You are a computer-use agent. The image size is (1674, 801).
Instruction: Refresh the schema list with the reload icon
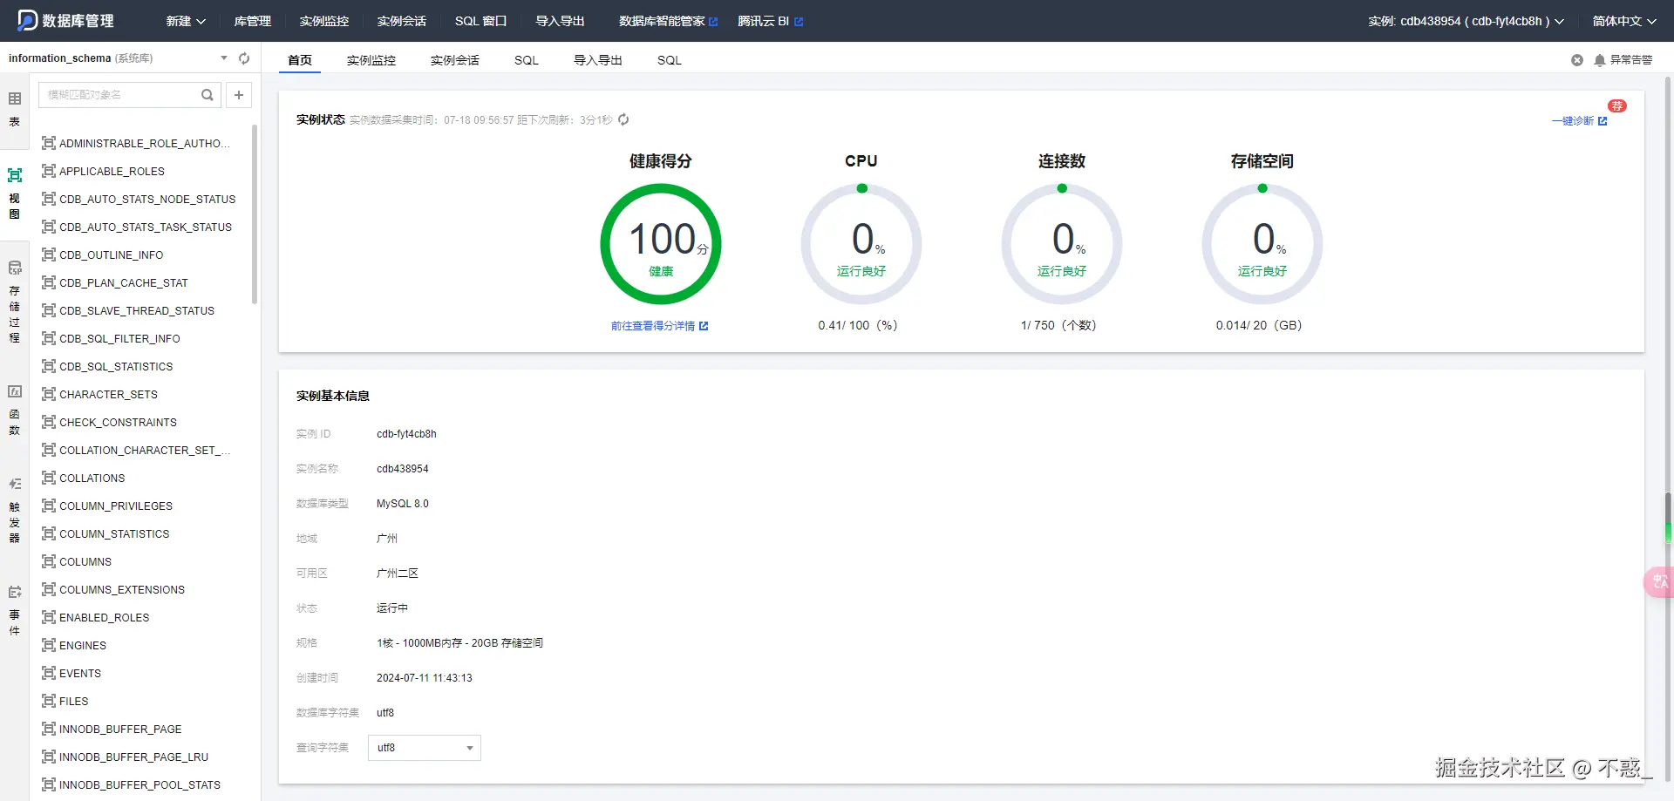[244, 58]
